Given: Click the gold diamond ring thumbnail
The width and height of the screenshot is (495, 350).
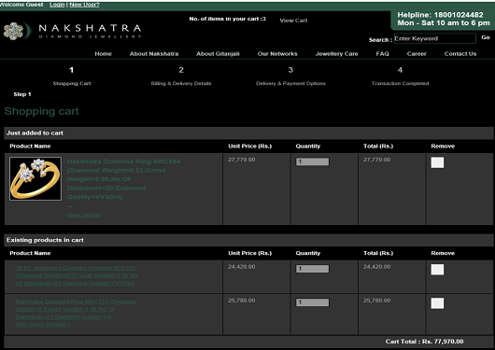Looking at the screenshot, I should coord(35,178).
